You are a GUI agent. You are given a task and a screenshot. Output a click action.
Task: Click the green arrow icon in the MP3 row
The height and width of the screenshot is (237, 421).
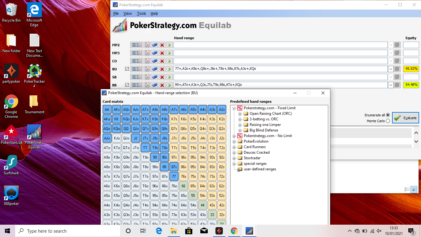pyautogui.click(x=169, y=53)
